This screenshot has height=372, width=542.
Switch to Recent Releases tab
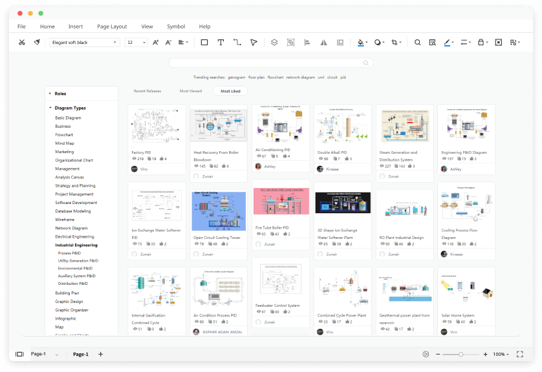(147, 91)
